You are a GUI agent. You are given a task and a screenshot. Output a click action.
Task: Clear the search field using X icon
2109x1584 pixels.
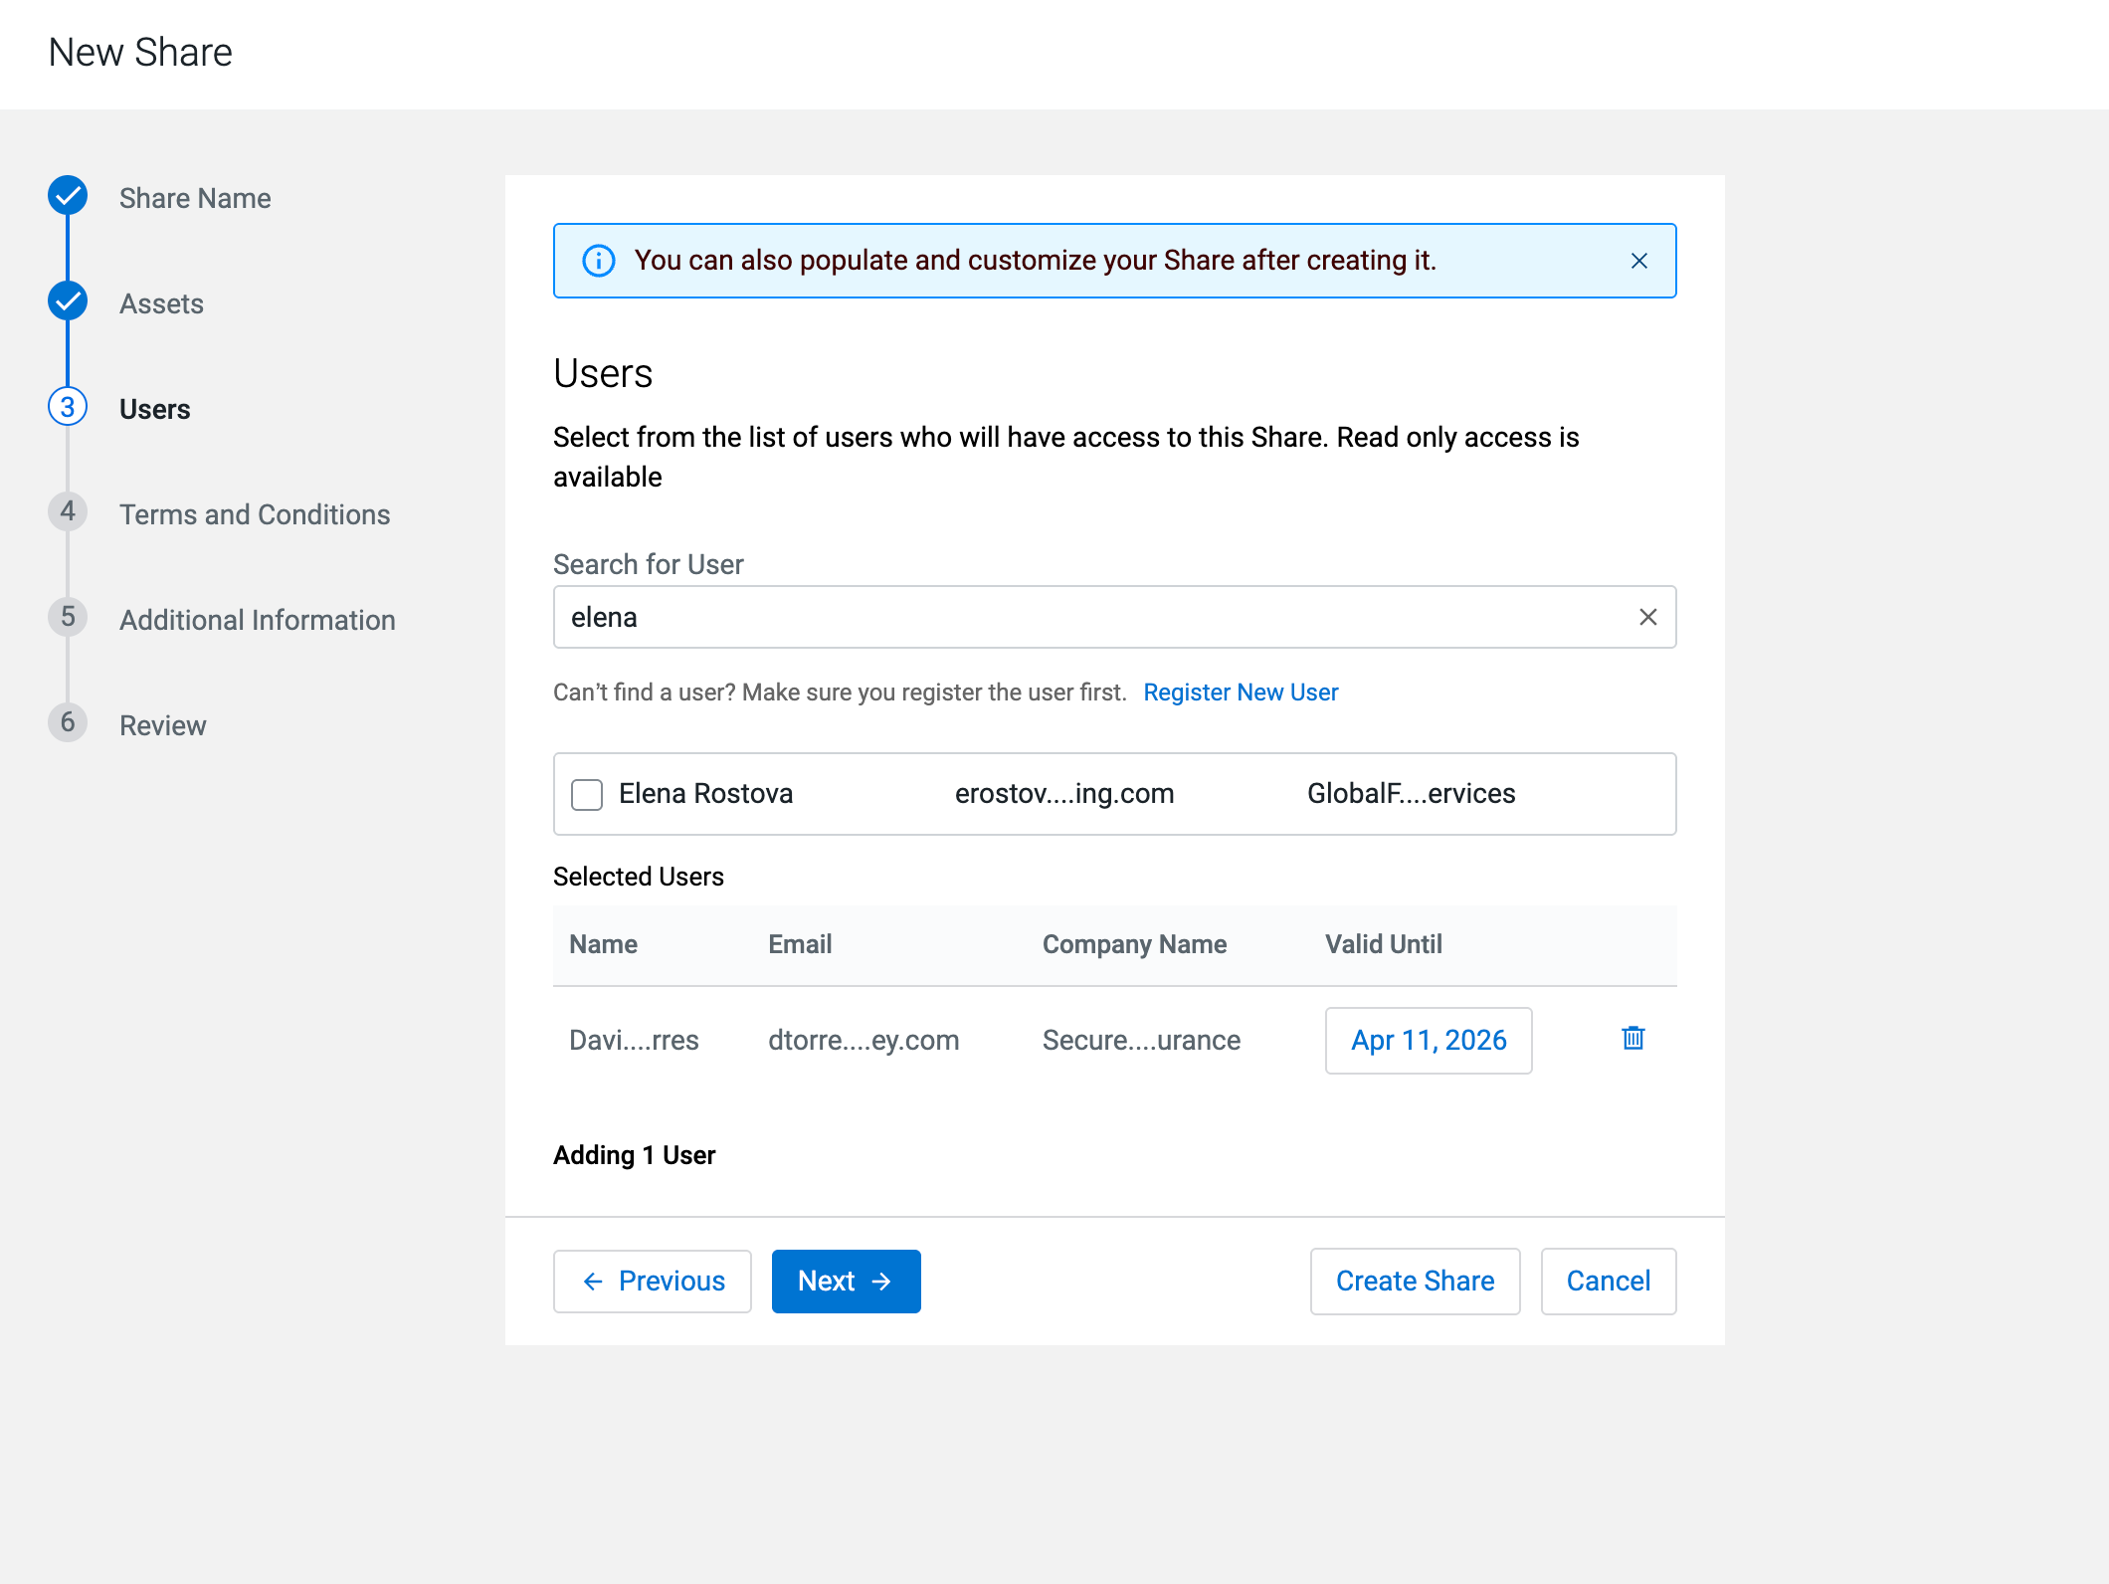pos(1648,617)
